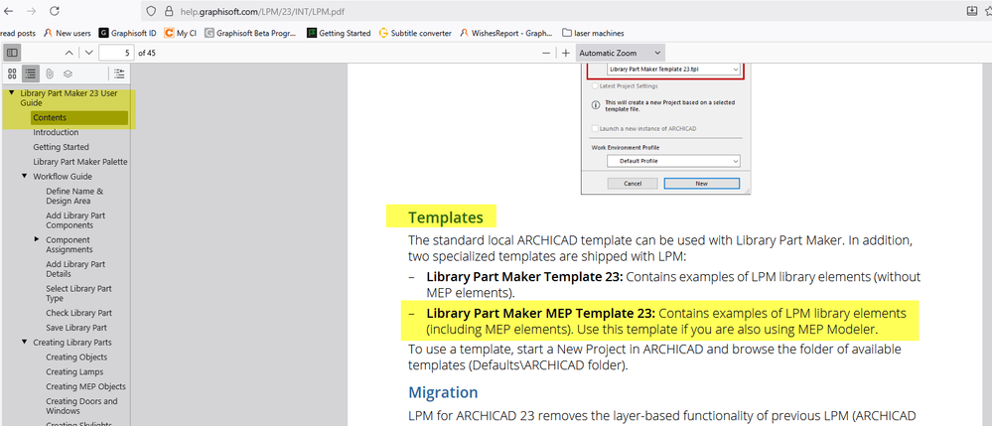Viewport: 992px width, 426px height.
Task: Show attachments with the paperclip icon
Action: pyautogui.click(x=50, y=73)
